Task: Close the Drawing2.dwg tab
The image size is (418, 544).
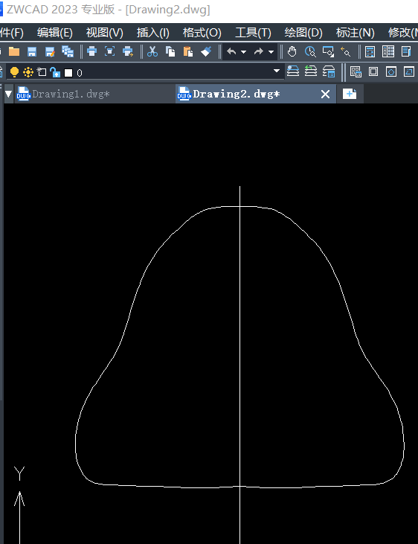Action: (325, 94)
